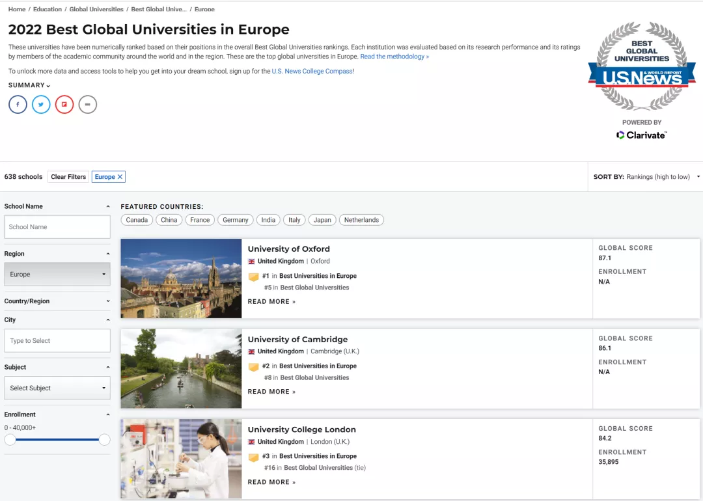Collapse the Enrollment filter section

click(x=107, y=415)
